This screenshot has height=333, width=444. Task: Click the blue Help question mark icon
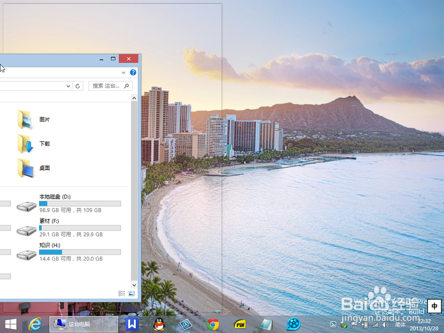pos(133,72)
